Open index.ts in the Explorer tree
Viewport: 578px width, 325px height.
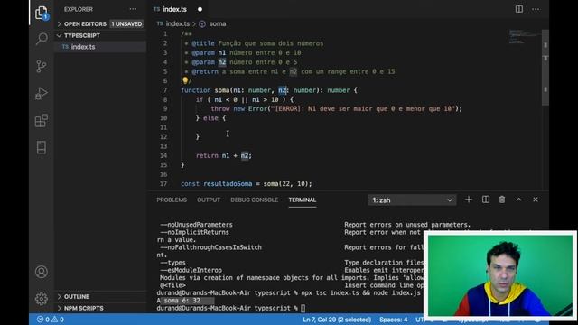[100, 47]
